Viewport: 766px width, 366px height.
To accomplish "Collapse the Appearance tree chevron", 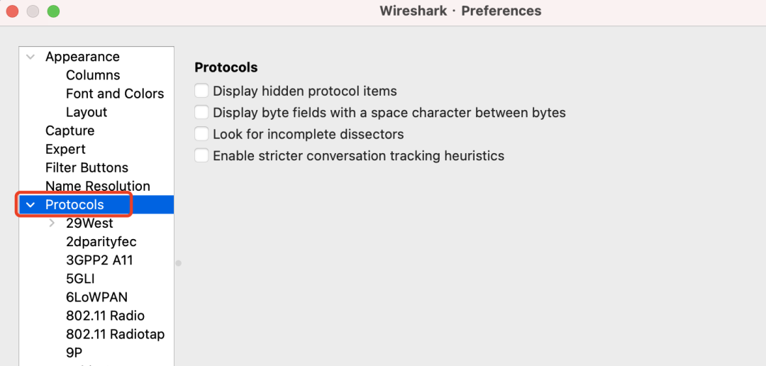I will click(x=30, y=57).
